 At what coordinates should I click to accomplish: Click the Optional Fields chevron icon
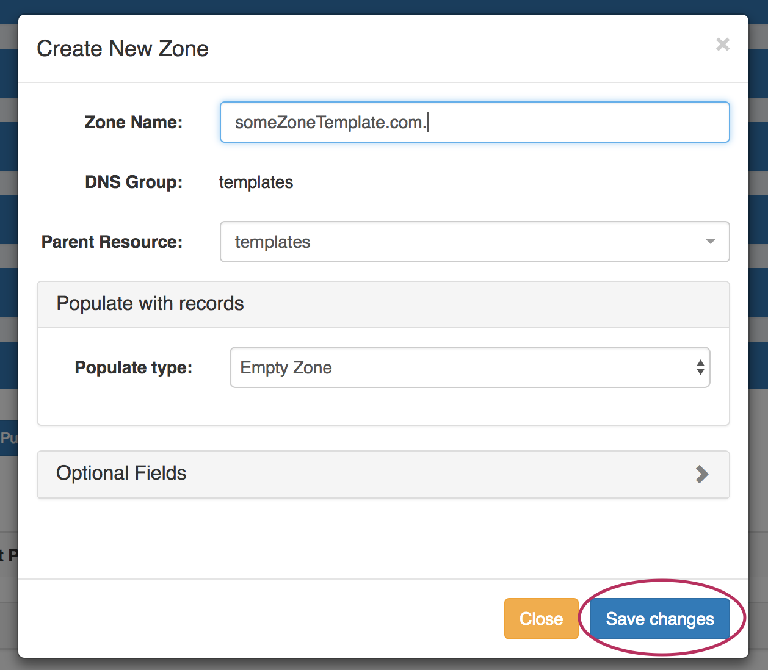click(x=702, y=474)
